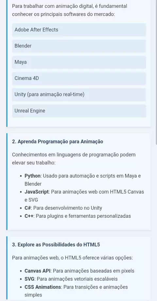This screenshot has height=301, width=157.
Task: Click heading 'Aprenda Programação para Animação'
Action: click(x=58, y=142)
